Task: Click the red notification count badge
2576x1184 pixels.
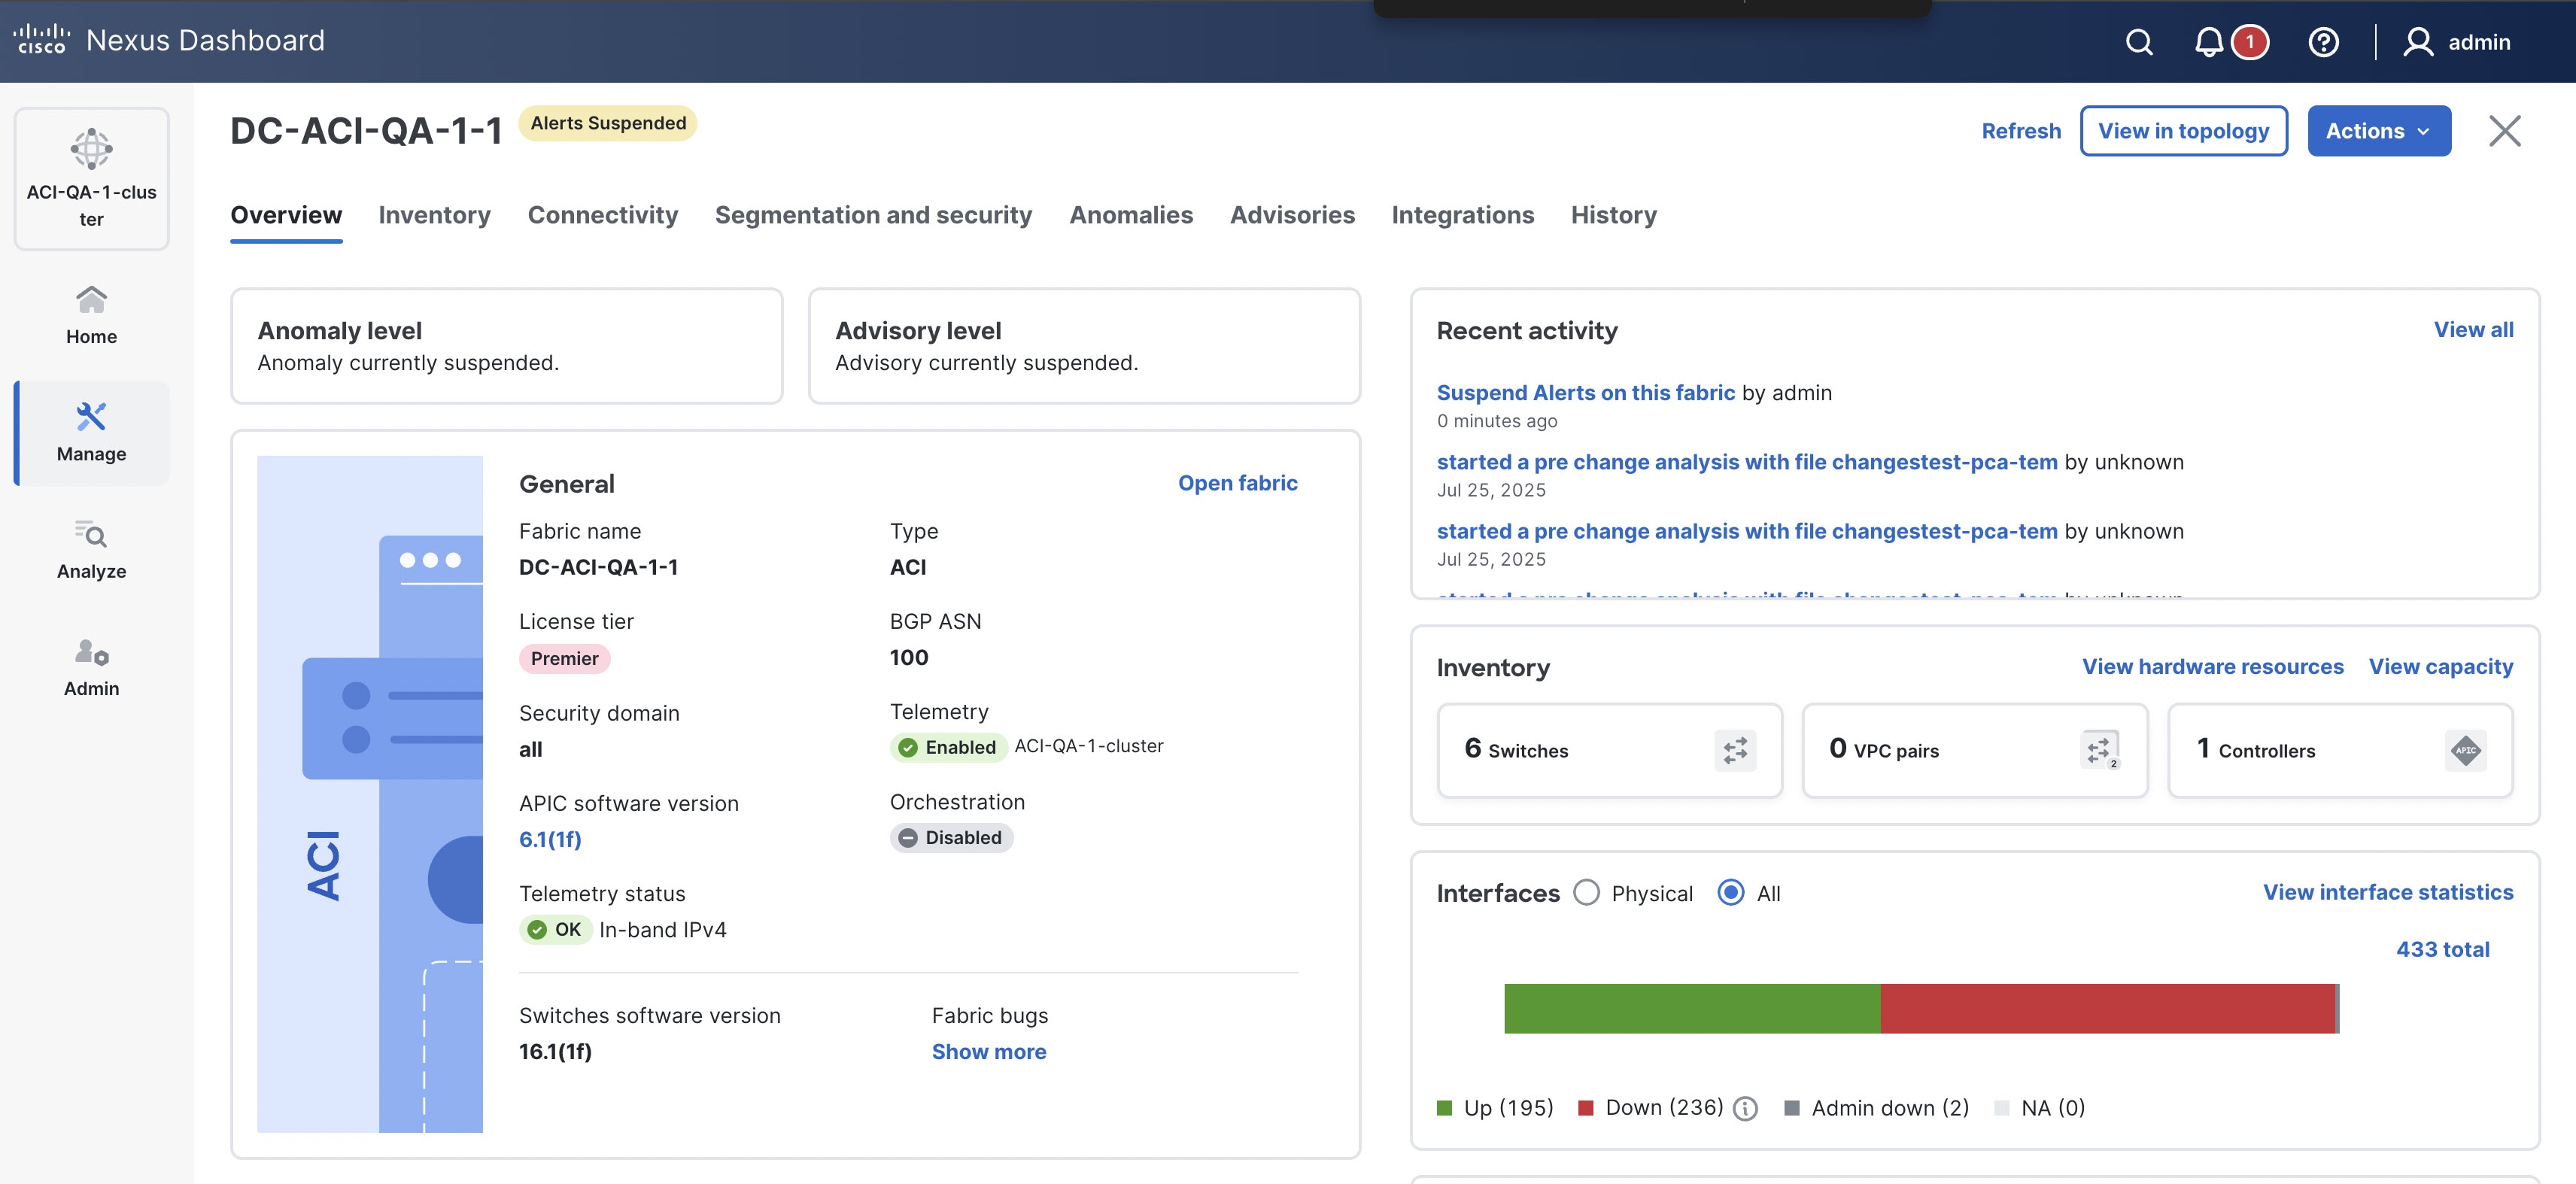Action: [x=2250, y=42]
